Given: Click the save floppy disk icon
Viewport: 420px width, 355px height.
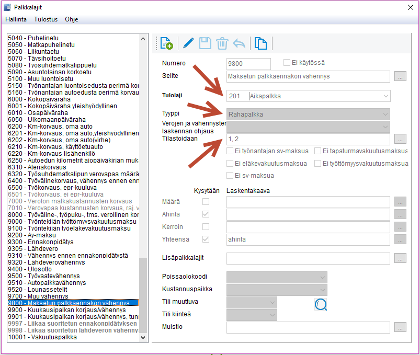Looking at the screenshot, I should pyautogui.click(x=205, y=43).
